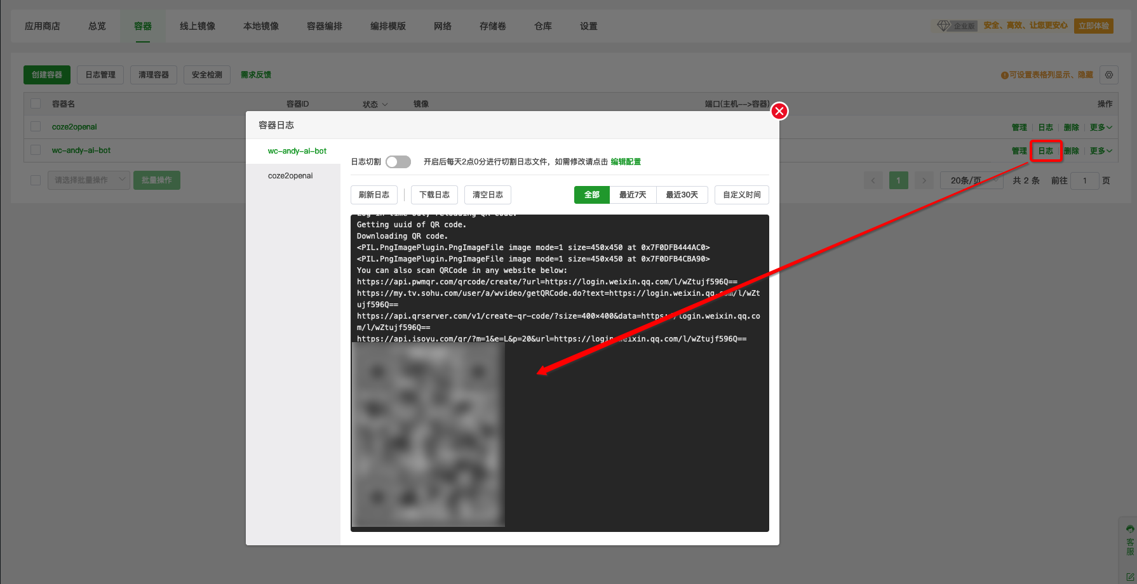This screenshot has width=1137, height=584.
Task: Click the page number 1 button
Action: pyautogui.click(x=898, y=180)
